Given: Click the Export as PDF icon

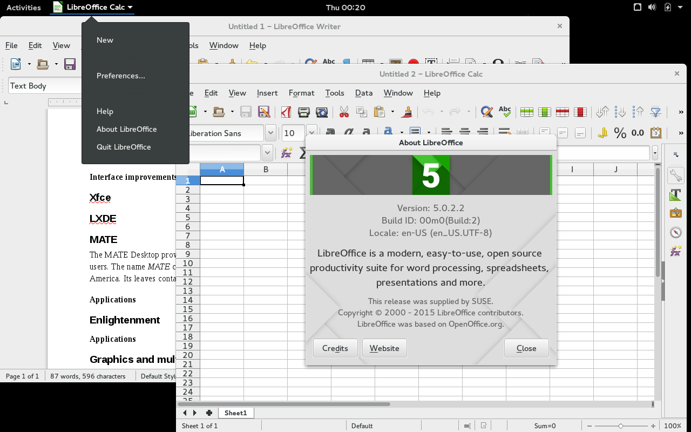Looking at the screenshot, I should (x=286, y=112).
